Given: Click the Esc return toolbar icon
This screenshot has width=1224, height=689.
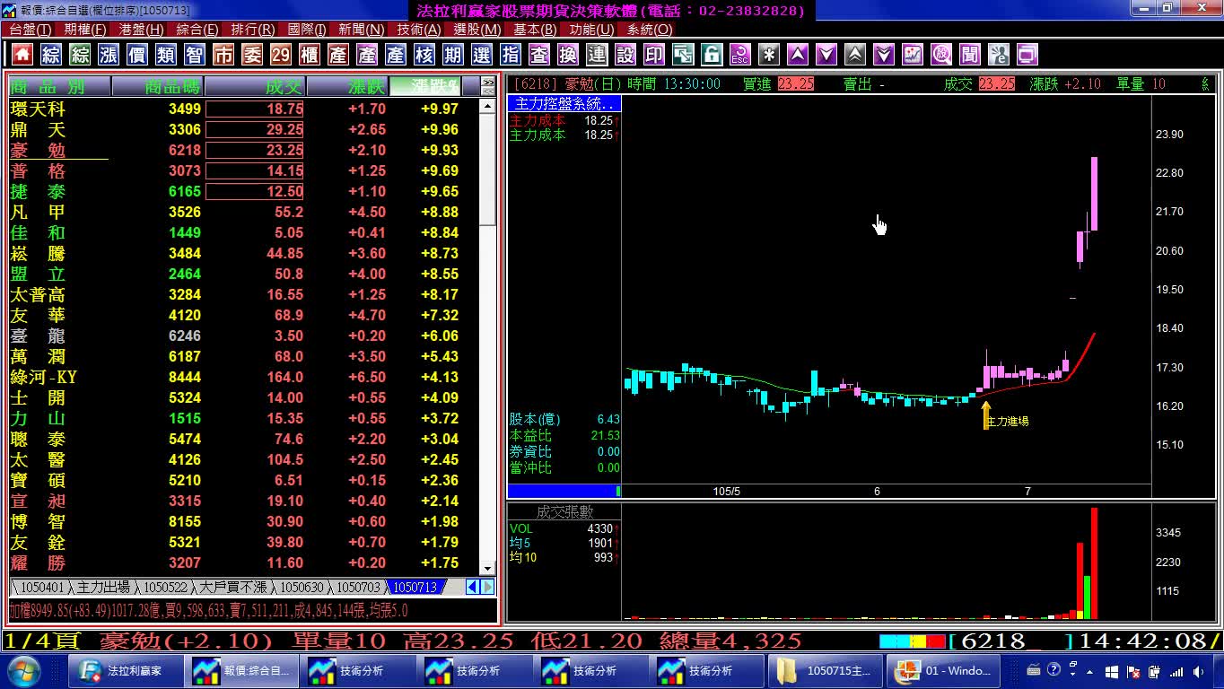Looking at the screenshot, I should [x=740, y=55].
